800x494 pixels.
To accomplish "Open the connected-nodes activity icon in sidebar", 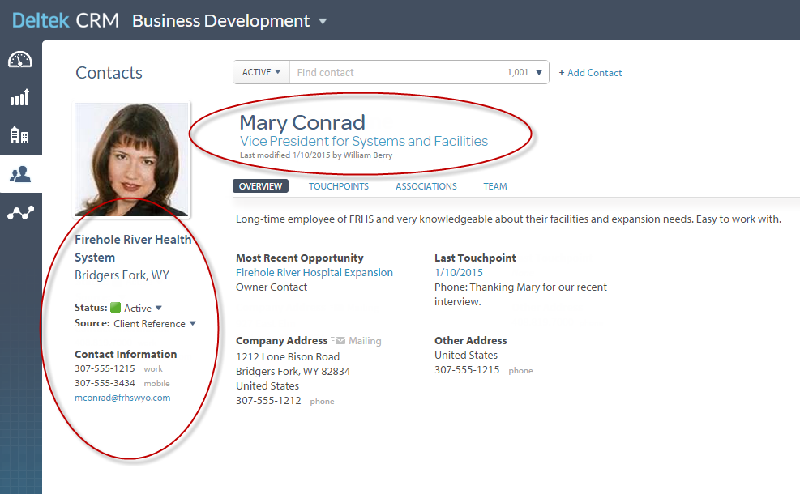I will [x=20, y=213].
